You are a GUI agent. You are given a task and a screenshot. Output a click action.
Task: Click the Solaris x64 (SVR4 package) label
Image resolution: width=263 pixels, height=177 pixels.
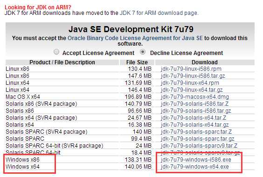coord(41,118)
